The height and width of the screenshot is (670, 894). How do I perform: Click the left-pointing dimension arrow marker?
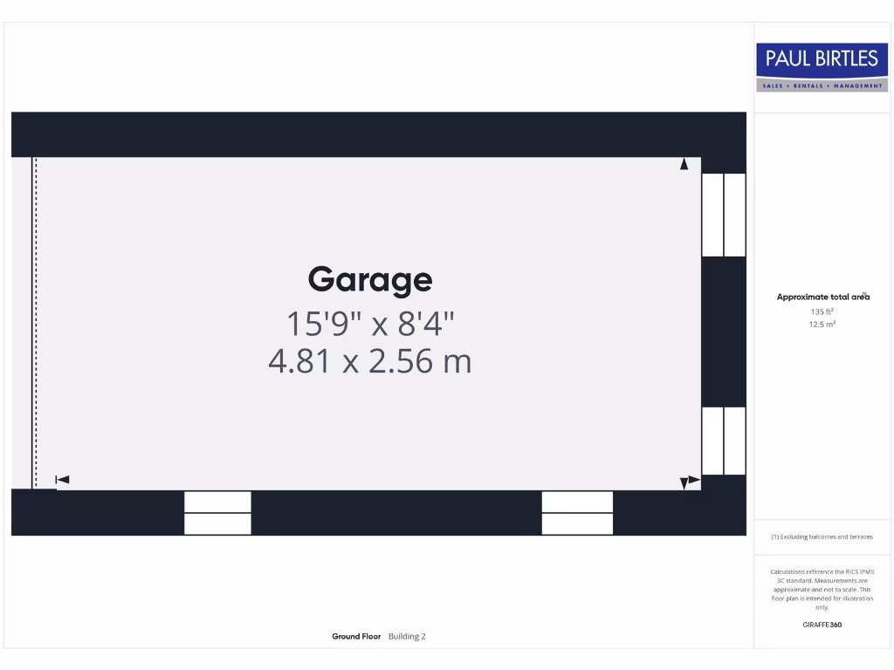62,480
